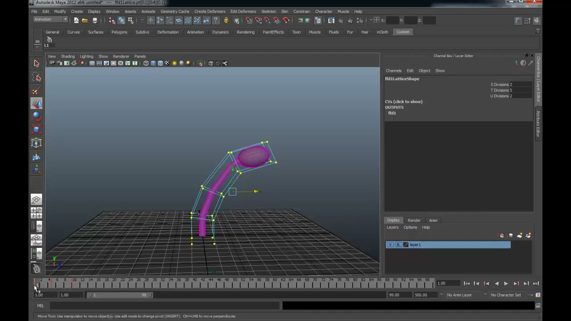This screenshot has height=321, width=571.
Task: Click the Show Manipulator tool
Action: point(37,169)
